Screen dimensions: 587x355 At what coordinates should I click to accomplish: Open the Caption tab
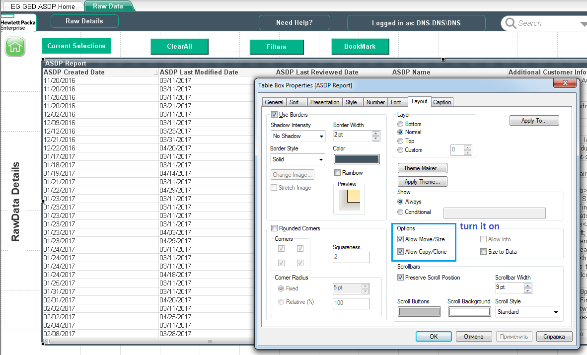click(x=442, y=102)
